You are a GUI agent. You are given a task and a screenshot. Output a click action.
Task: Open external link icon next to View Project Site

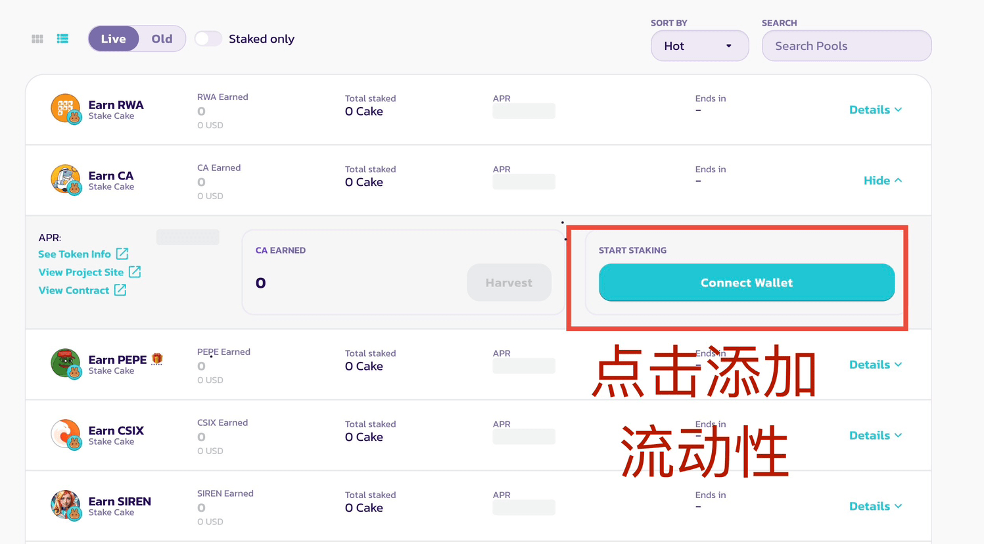point(135,271)
